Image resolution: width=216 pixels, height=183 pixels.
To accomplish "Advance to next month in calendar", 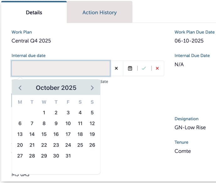I will [x=92, y=88].
